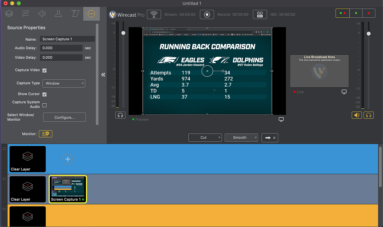Open the Cut transition dropdown

205,137
